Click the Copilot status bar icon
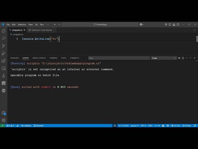This screenshot has width=198, height=149. pyautogui.click(x=163, y=125)
